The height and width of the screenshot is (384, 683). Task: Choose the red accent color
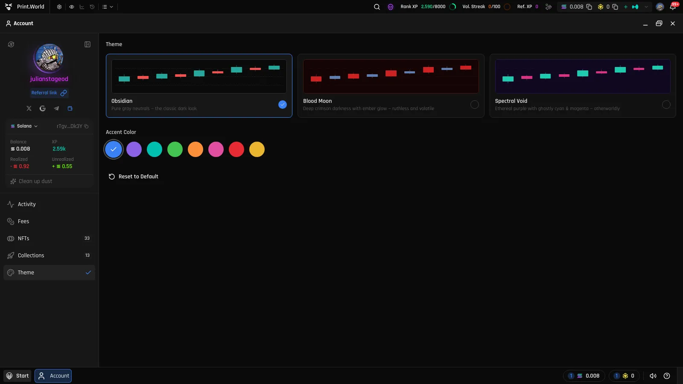[x=236, y=149]
